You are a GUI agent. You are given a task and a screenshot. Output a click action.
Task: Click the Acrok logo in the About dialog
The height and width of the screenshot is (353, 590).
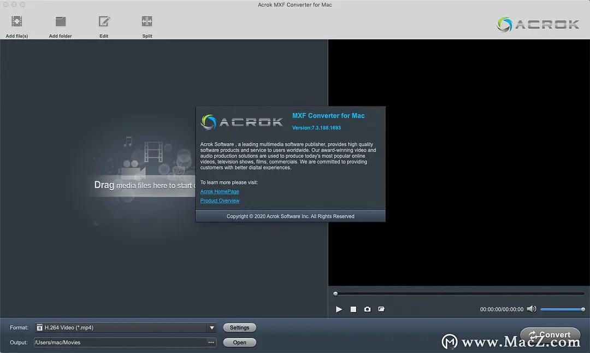(x=242, y=122)
